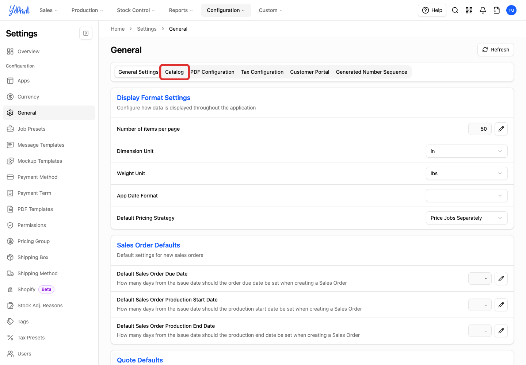Open the TU user avatar menu
Screen dimensions: 526x365
coord(511,10)
